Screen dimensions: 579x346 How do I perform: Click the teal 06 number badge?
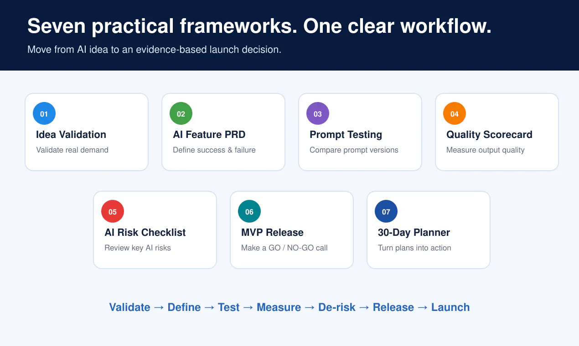249,212
